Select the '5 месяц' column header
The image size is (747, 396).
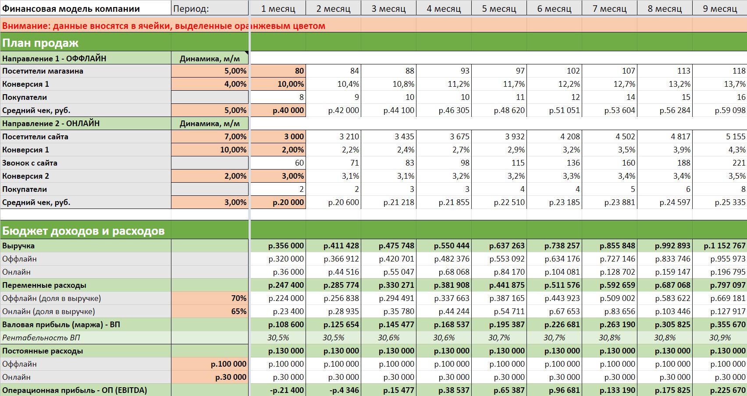click(x=499, y=8)
